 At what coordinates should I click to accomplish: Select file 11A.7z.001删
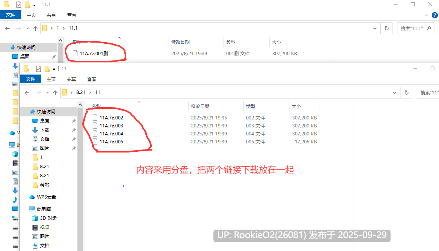(94, 53)
